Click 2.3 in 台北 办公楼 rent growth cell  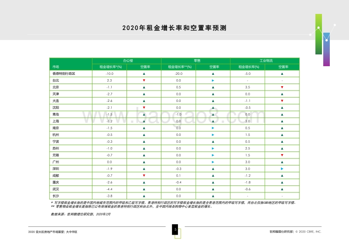109,81
